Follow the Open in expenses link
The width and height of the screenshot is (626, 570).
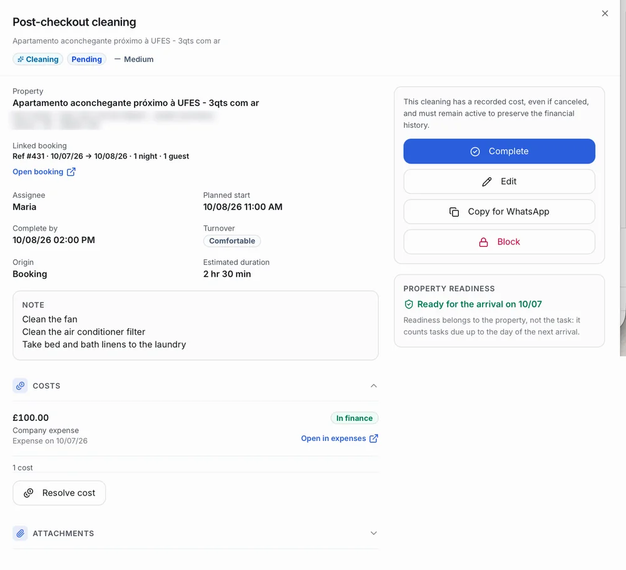[x=339, y=438]
